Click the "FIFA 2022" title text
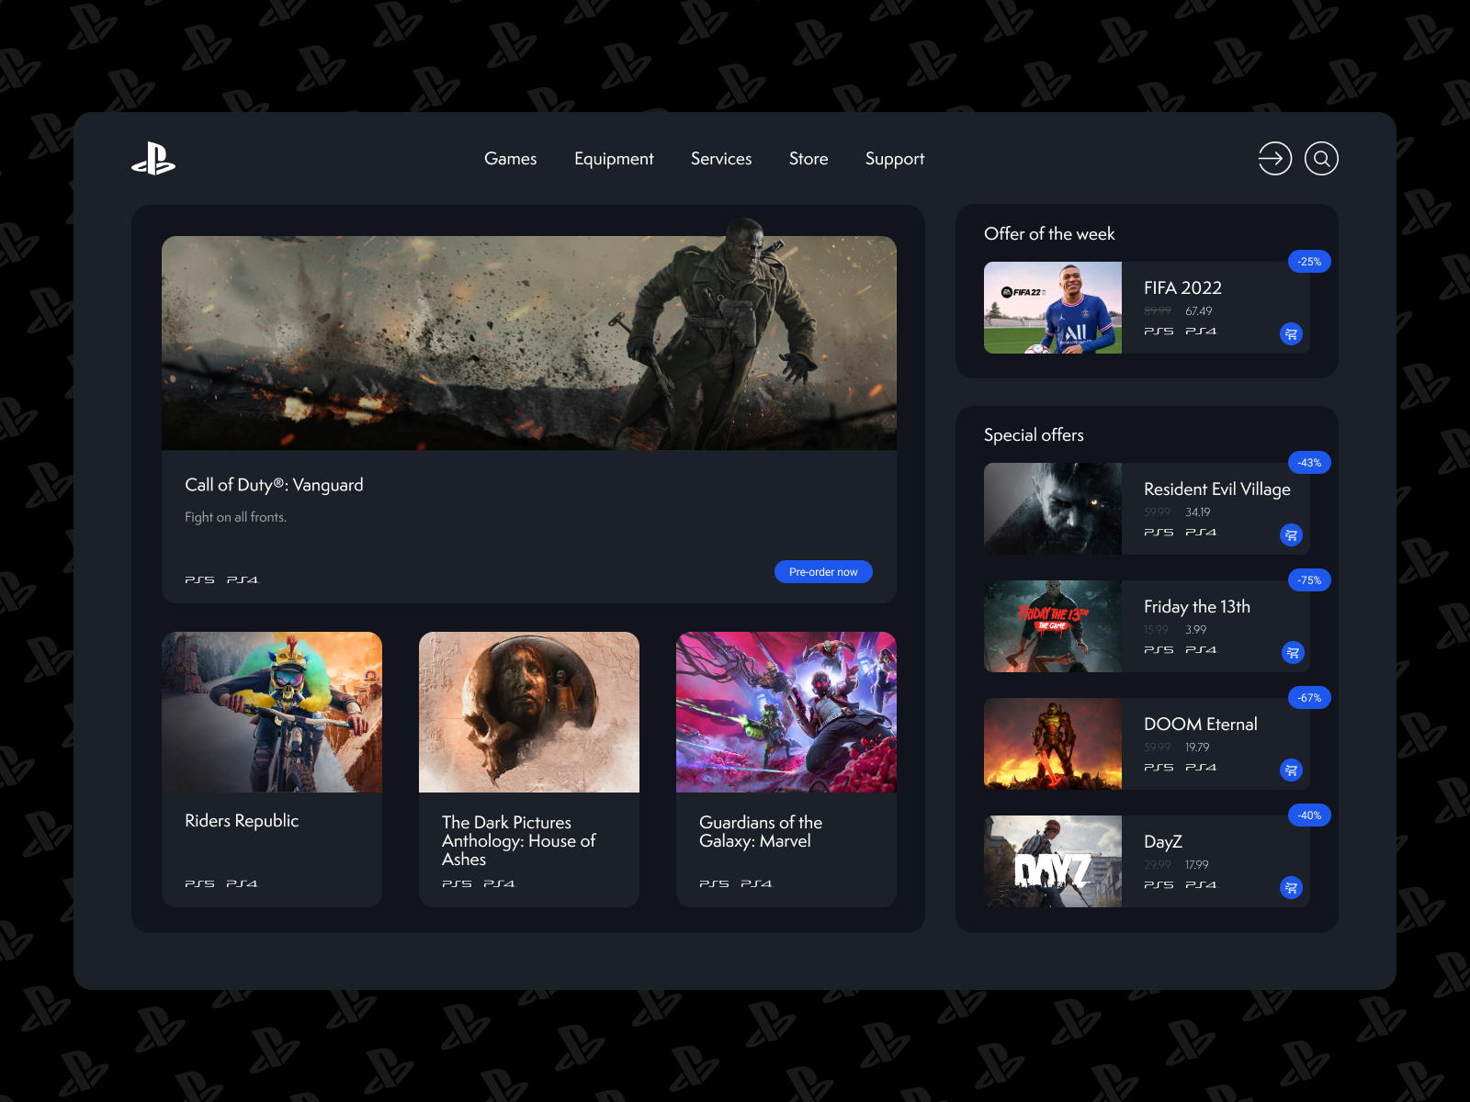The image size is (1470, 1102). (x=1182, y=288)
